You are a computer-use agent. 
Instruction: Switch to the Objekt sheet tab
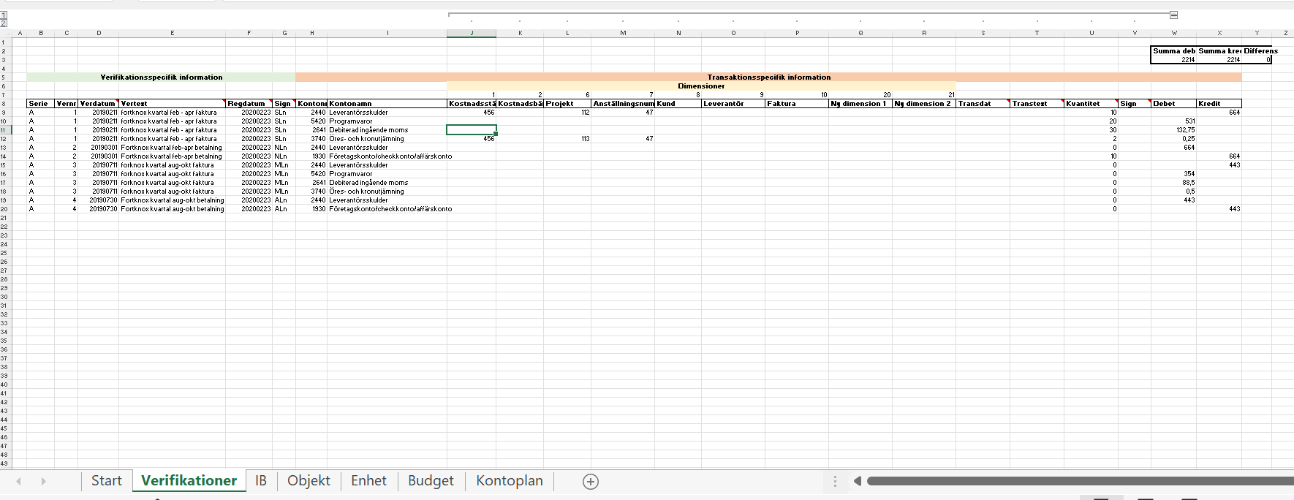pos(309,481)
